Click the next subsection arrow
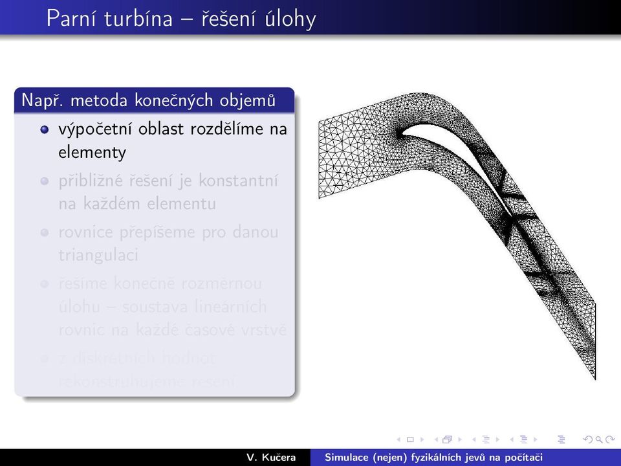This screenshot has height=466, width=621. tap(498, 439)
